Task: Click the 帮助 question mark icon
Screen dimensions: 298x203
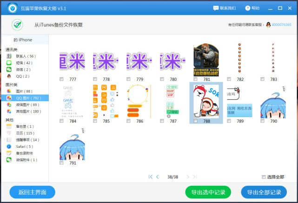Action: pyautogui.click(x=247, y=8)
